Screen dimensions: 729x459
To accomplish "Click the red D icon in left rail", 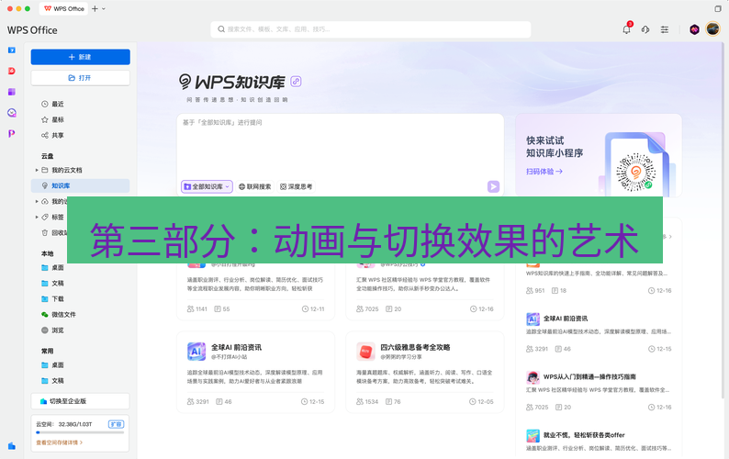I will point(12,71).
